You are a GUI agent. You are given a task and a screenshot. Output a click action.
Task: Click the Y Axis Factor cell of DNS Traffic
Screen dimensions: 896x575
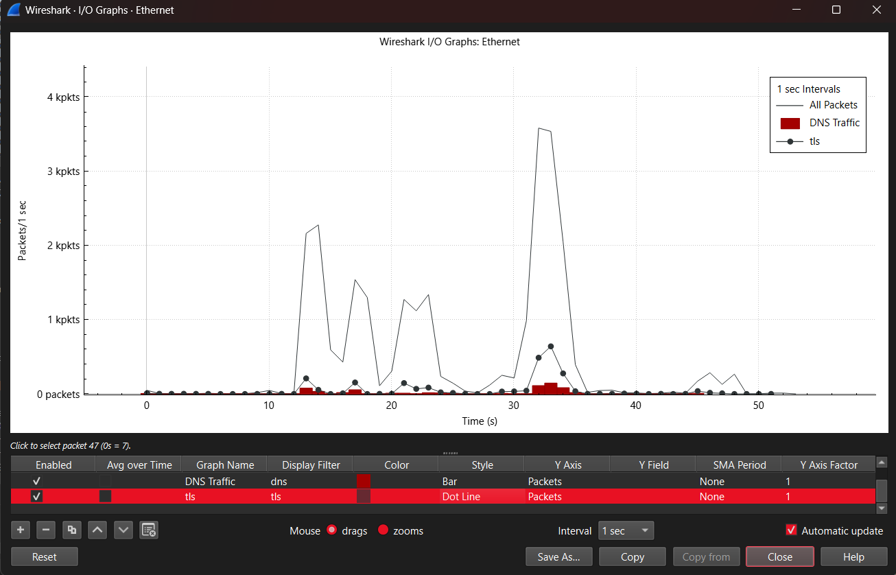[x=828, y=482]
